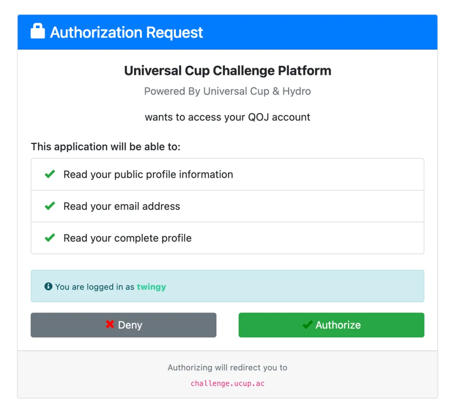461x410 pixels.
Task: Click the lock icon on the blue banner
Action: pos(38,32)
